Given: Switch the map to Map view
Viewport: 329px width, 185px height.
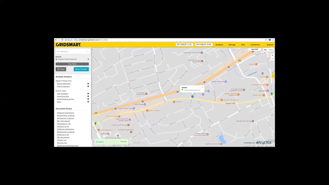Looking at the screenshot, I should point(266,50).
